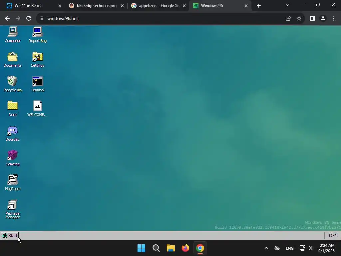Viewport: 341px width, 256px height.
Task: Show hidden system tray icons
Action: pos(266,248)
